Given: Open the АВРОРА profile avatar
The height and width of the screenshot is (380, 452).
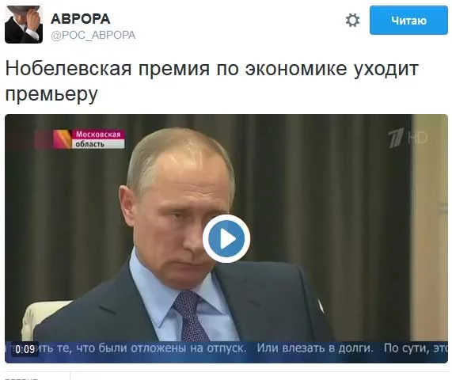Looking at the screenshot, I should click(24, 25).
